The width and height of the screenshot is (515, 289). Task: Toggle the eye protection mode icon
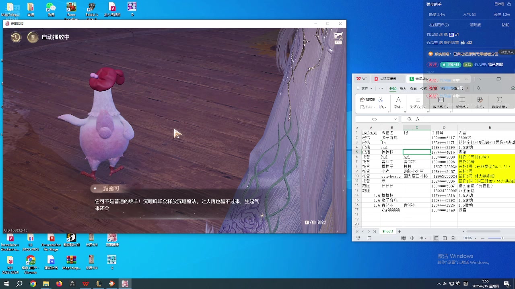click(x=412, y=238)
